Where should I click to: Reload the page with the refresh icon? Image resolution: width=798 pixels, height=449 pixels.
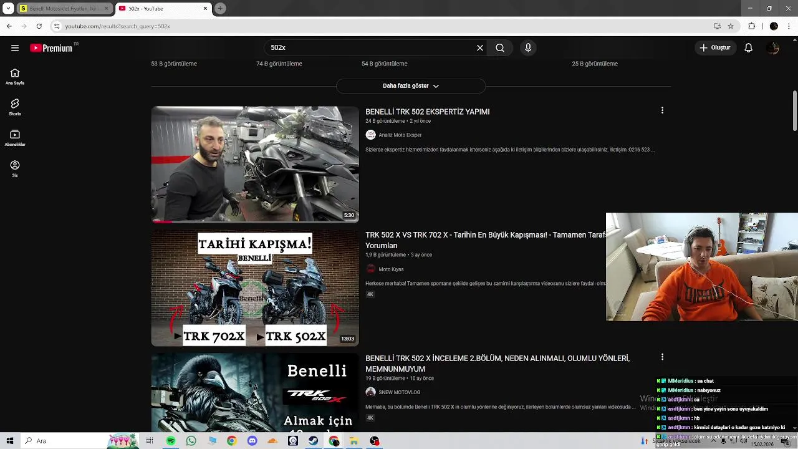[39, 26]
